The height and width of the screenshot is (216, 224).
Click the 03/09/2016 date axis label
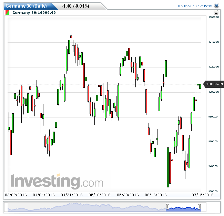tap(16, 195)
